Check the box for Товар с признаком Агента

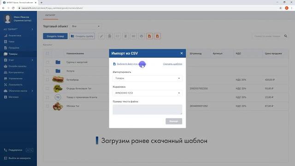tap(47, 97)
